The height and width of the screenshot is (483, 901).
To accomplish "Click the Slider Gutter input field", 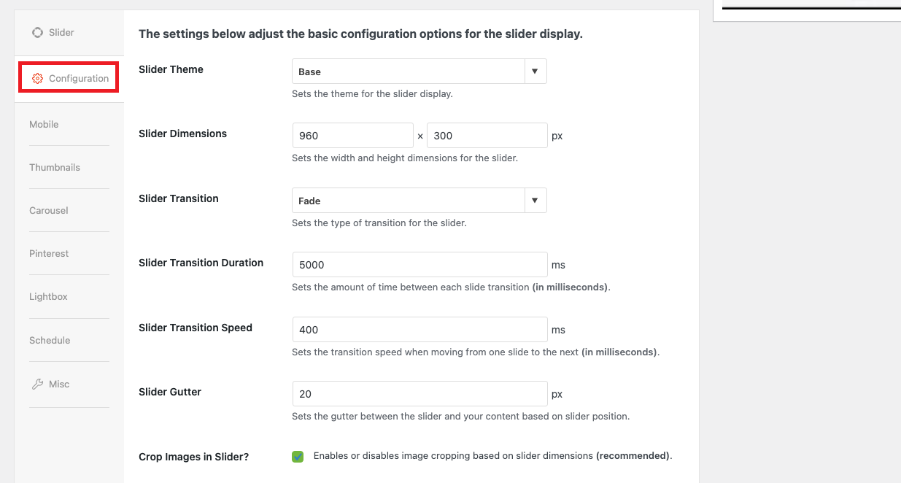I will [x=419, y=394].
